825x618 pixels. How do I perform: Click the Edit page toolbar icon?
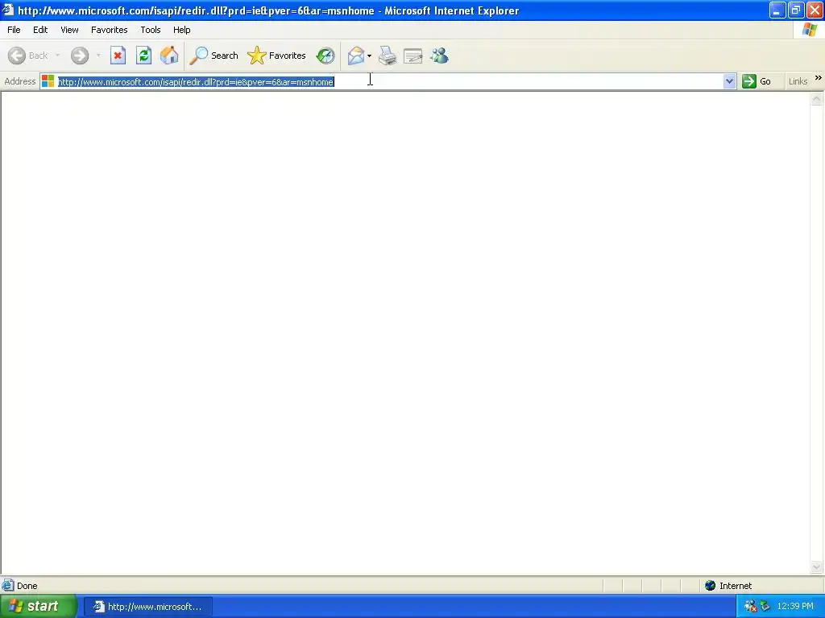click(413, 56)
